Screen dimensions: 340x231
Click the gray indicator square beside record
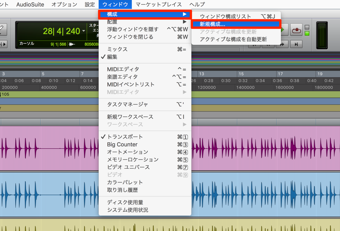coord(307,27)
